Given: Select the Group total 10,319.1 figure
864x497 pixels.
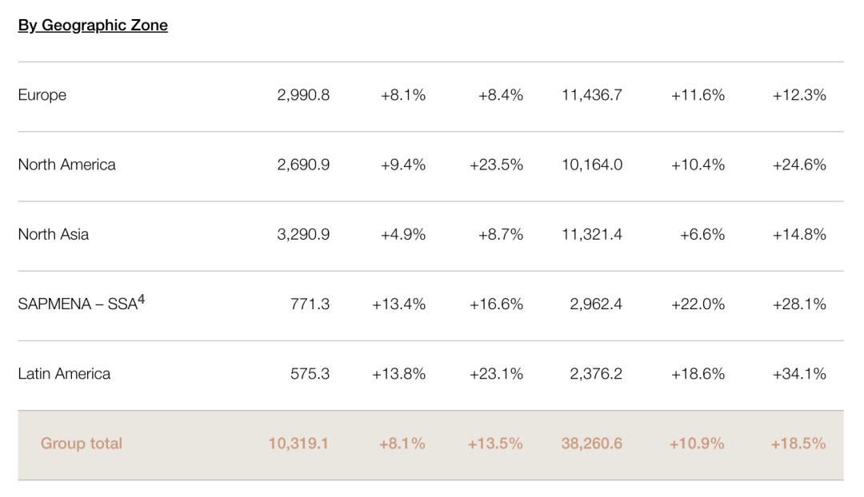Looking at the screenshot, I should [x=298, y=443].
